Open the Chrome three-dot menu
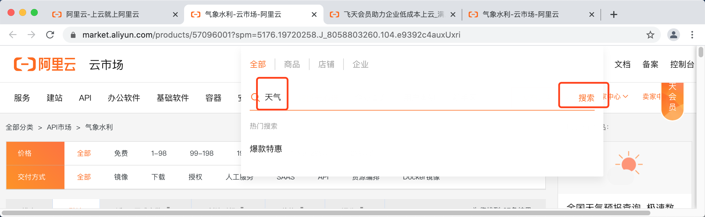Screen dimensions: 705x217 coord(692,35)
